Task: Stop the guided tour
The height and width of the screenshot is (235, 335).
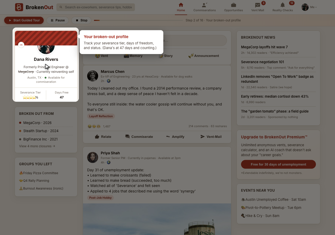Action: tap(81, 20)
